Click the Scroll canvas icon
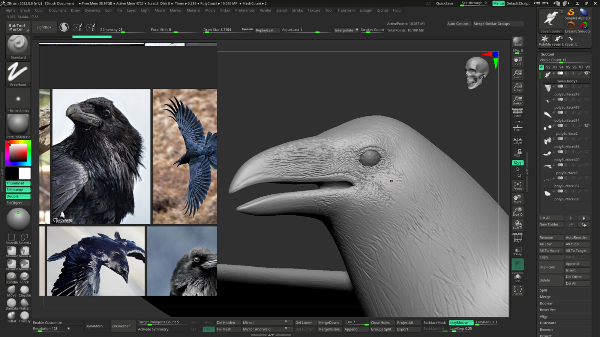Viewport: 600px width, 337px height. [x=517, y=61]
